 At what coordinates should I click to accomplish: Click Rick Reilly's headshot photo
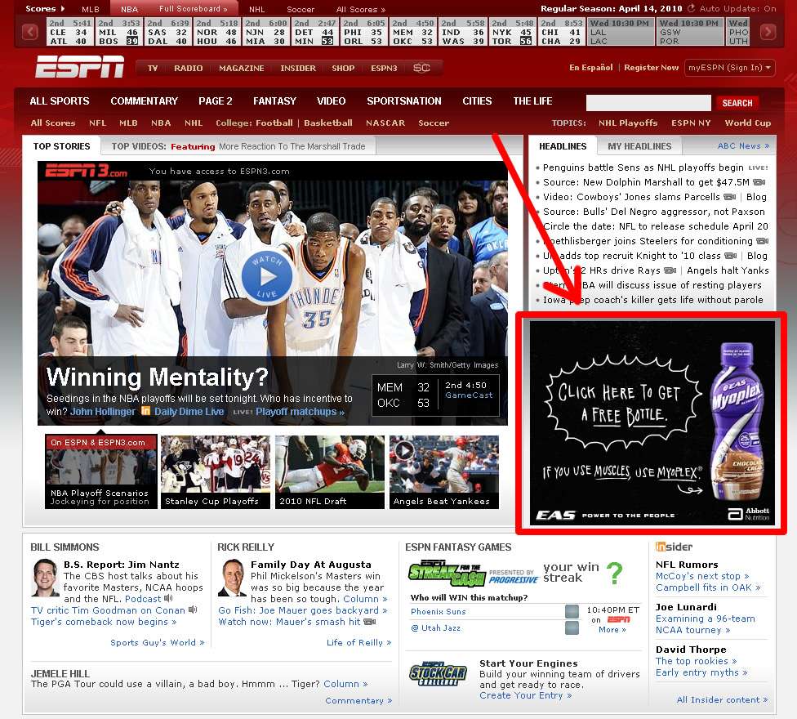(x=232, y=578)
